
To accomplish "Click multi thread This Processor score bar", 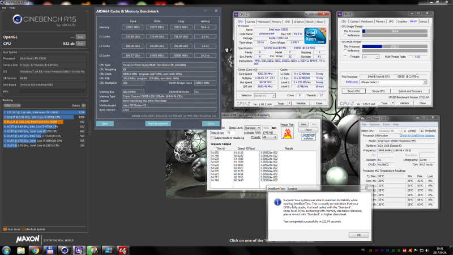I will pyautogui.click(x=395, y=46).
